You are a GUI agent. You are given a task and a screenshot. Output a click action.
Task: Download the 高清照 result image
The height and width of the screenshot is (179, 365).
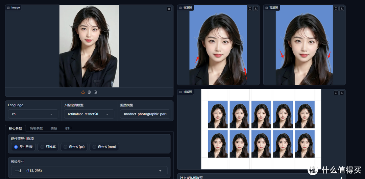342,9
